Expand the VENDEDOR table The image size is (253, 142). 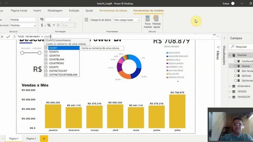(x=230, y=97)
